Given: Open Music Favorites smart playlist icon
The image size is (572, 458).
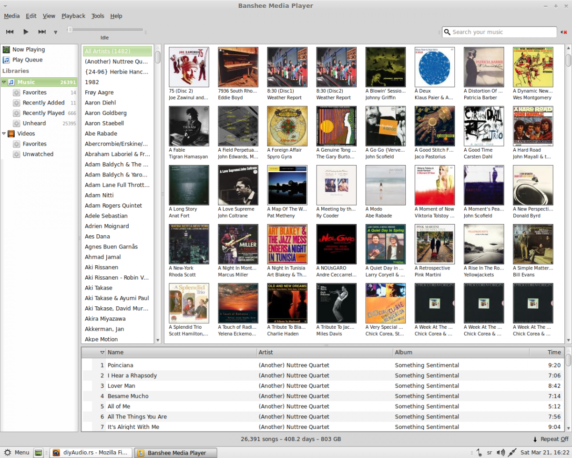Looking at the screenshot, I should pos(17,93).
